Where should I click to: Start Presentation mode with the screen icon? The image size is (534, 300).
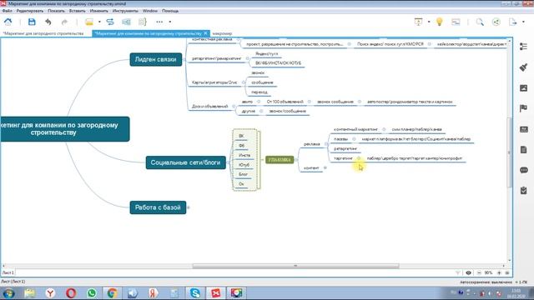click(418, 22)
